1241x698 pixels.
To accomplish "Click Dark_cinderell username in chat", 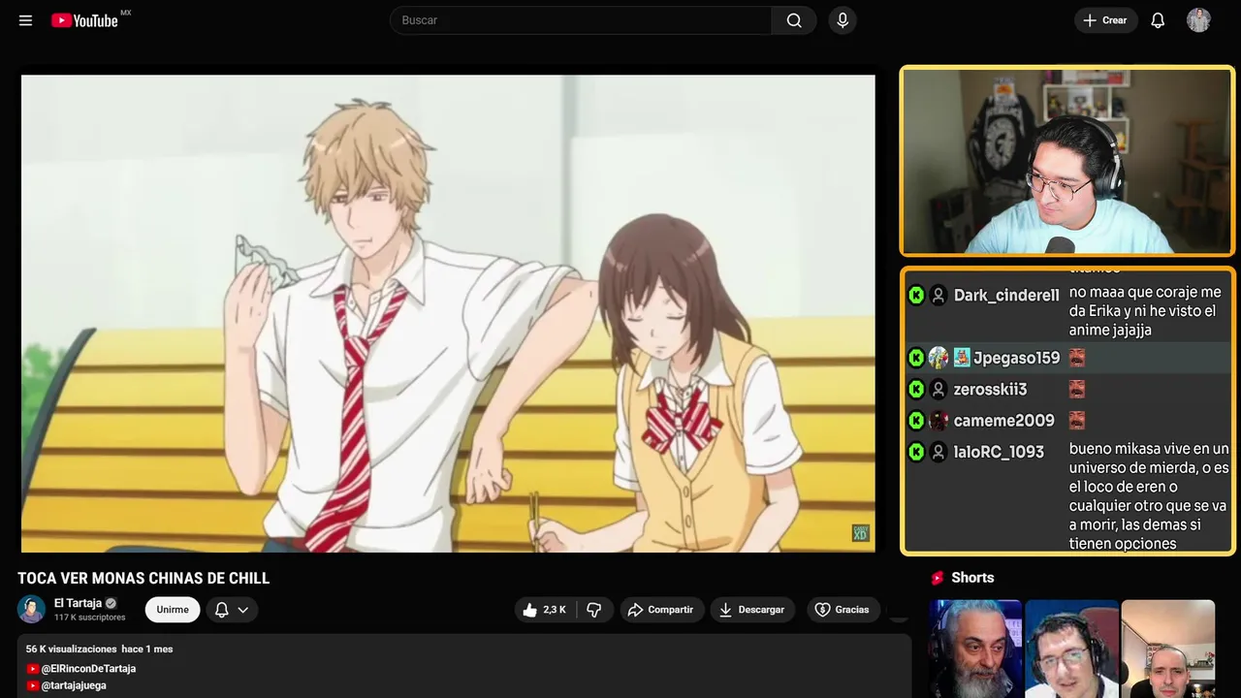I will point(1006,296).
